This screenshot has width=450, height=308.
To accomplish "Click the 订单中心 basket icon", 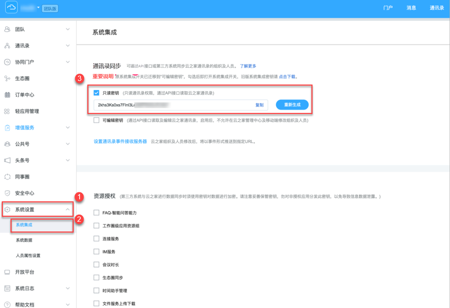I will click(7, 95).
